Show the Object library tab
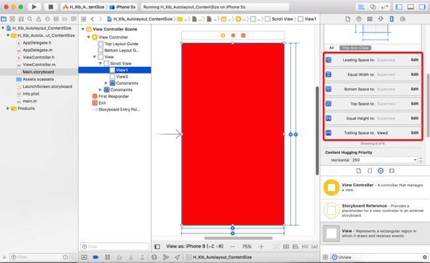The image size is (430, 263). click(380, 171)
